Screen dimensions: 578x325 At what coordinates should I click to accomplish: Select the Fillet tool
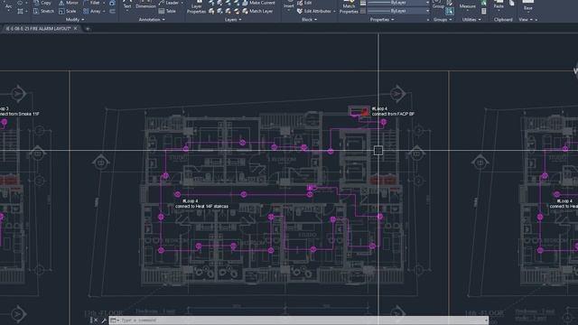point(91,3)
